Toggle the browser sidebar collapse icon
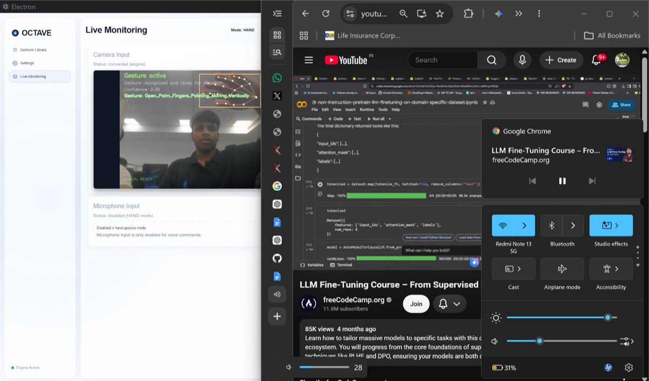649x381 pixels. pyautogui.click(x=277, y=14)
